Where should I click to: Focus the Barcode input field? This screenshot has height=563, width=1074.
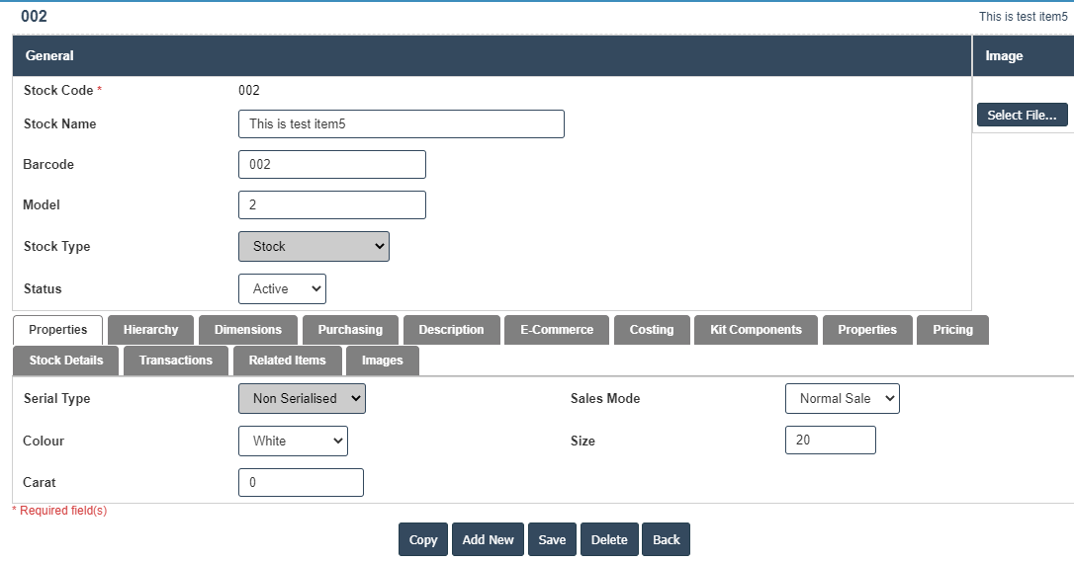pyautogui.click(x=331, y=165)
